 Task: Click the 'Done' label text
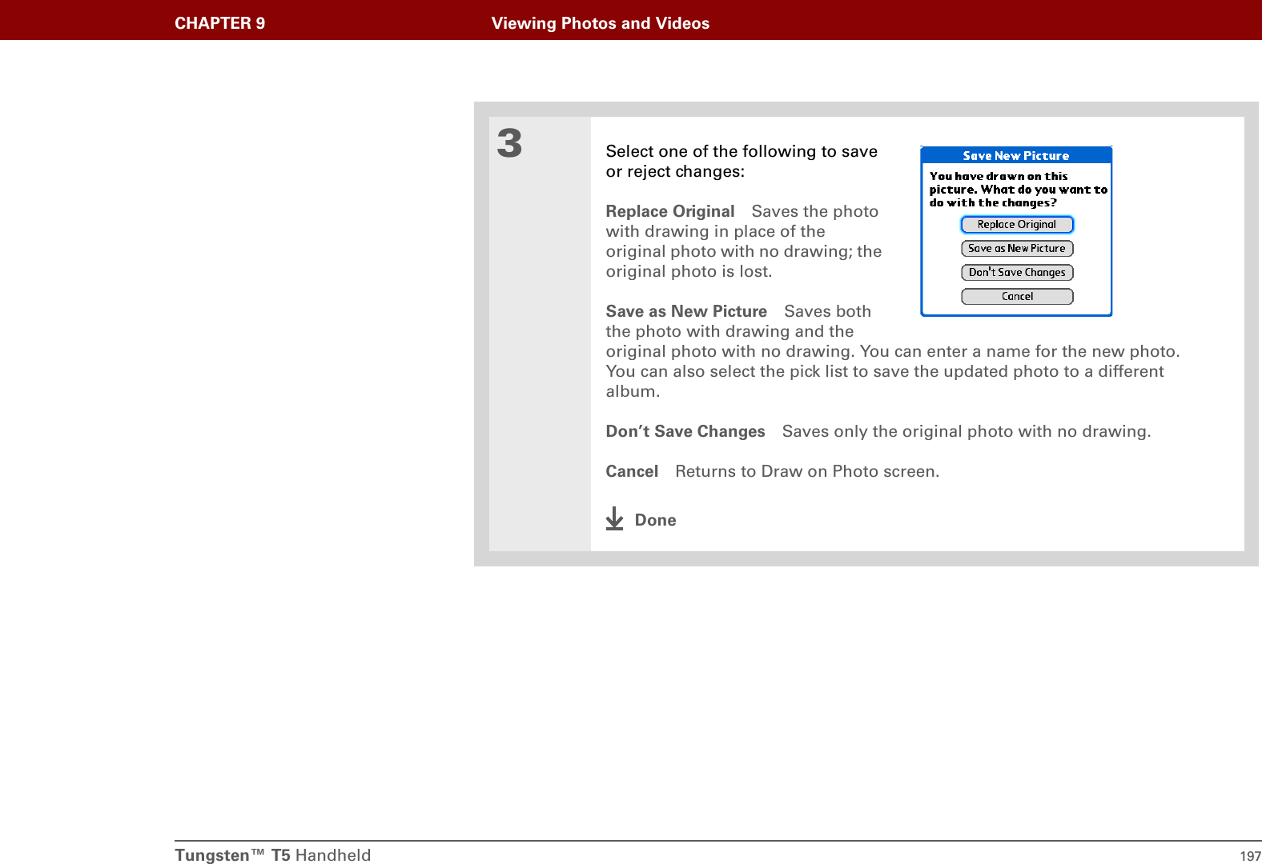pyautogui.click(x=655, y=520)
